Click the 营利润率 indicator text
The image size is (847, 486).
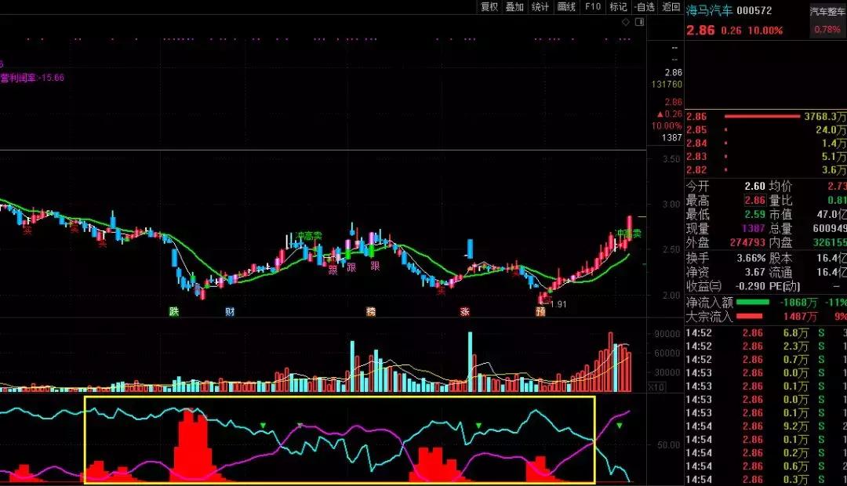[32, 78]
